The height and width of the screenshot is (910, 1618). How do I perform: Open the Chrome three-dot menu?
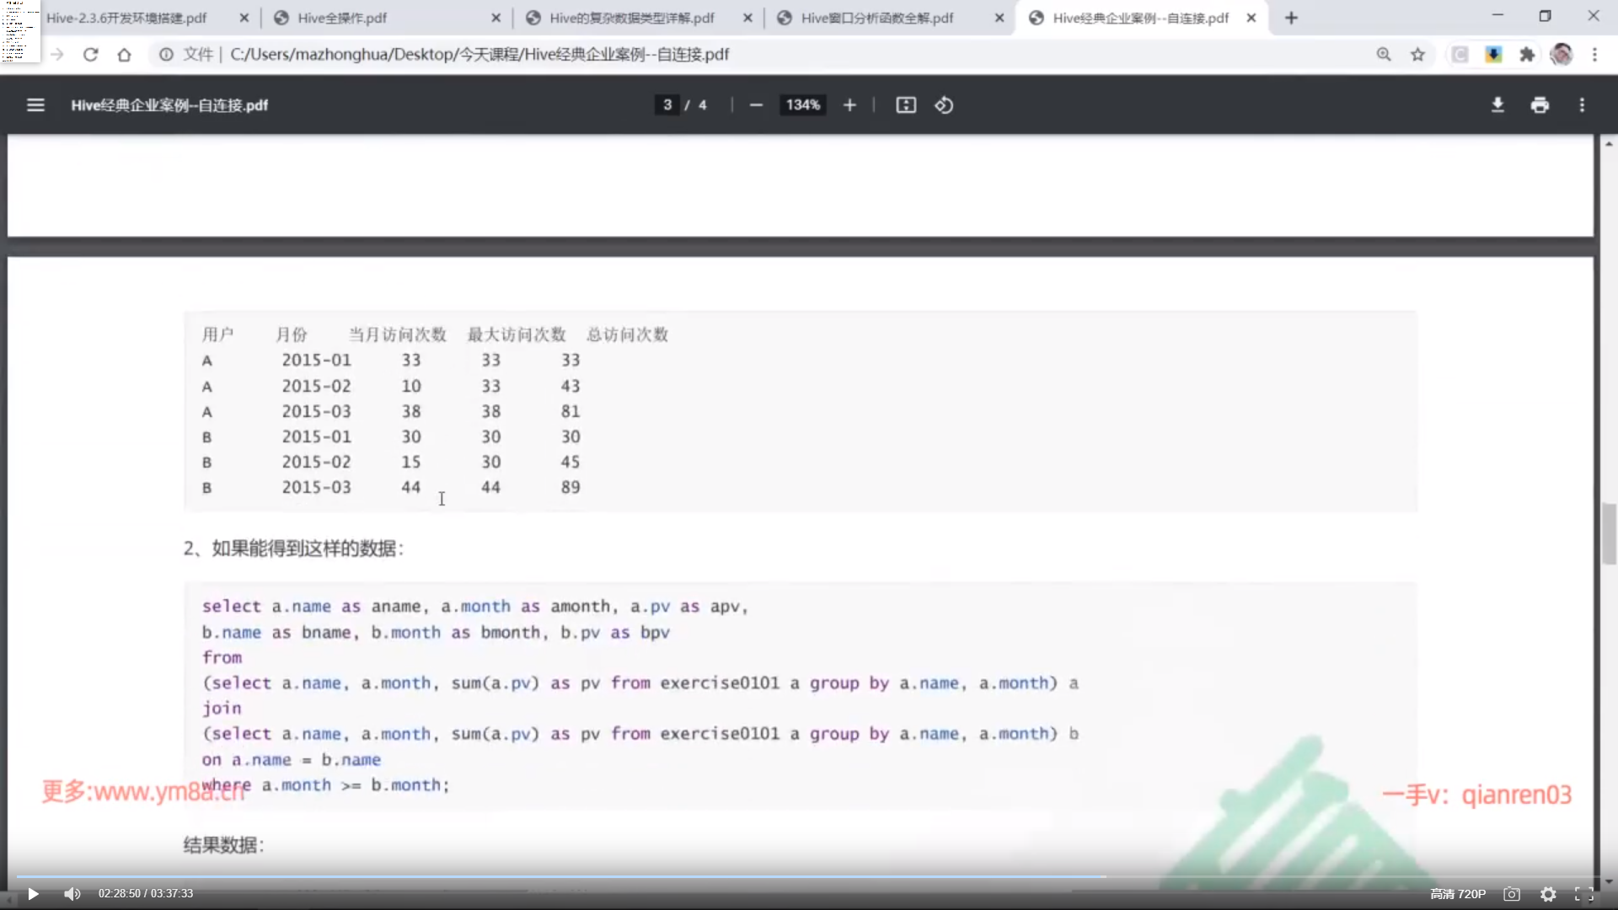click(x=1594, y=55)
